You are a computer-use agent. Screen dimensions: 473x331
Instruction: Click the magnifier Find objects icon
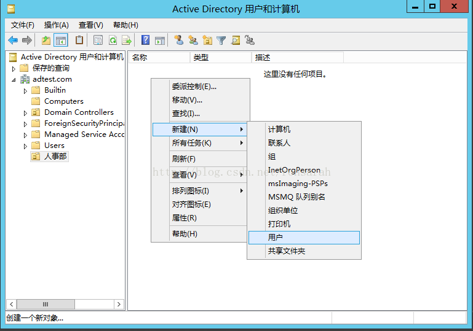[x=236, y=40]
